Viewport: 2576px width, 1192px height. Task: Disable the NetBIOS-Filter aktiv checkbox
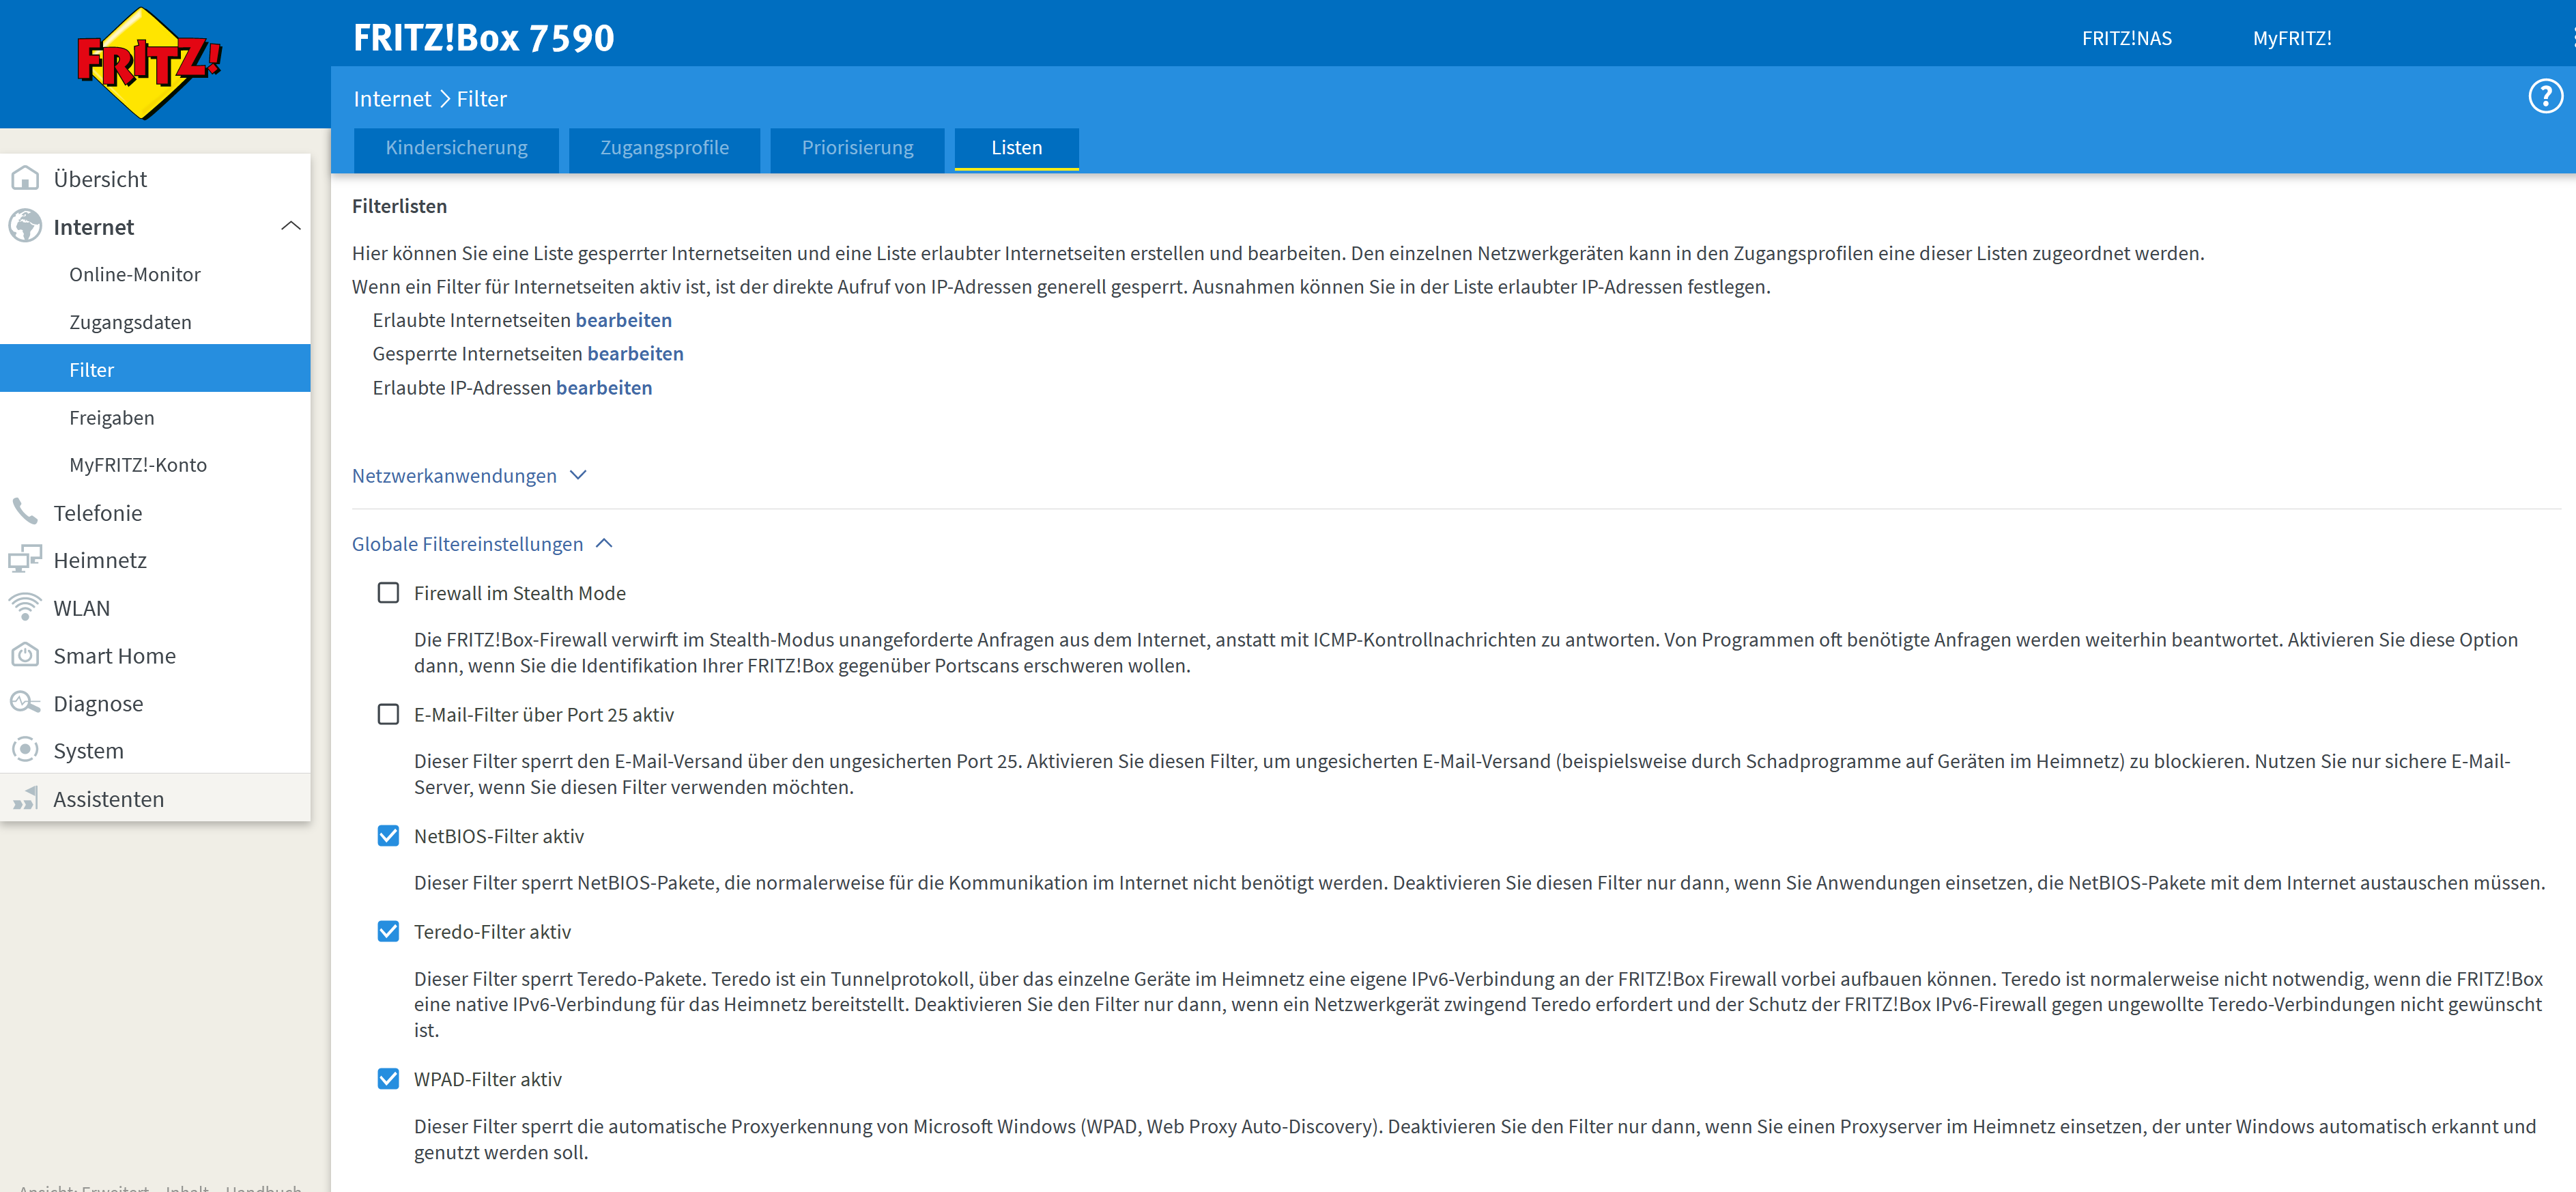tap(388, 836)
